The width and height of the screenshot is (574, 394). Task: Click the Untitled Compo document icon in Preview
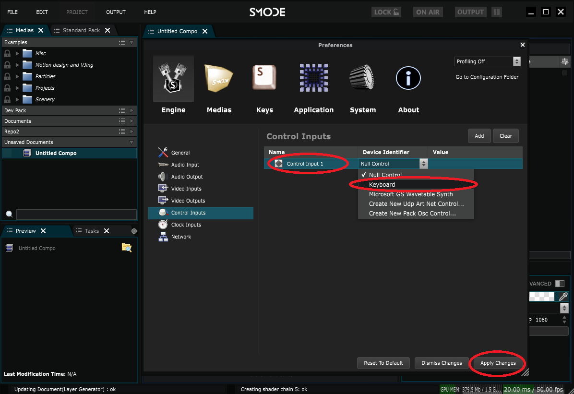pos(10,248)
